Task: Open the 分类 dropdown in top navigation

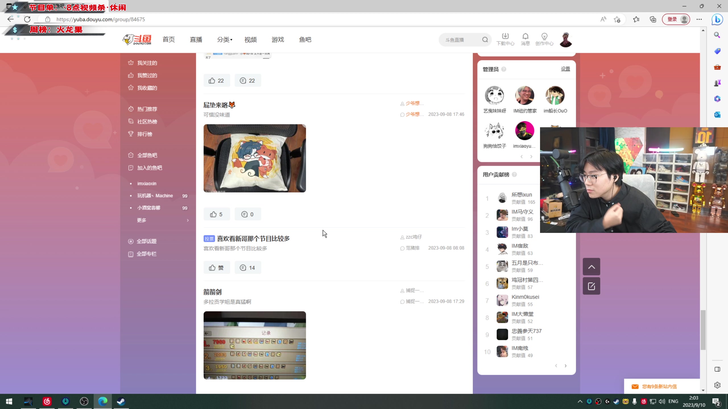Action: (x=224, y=40)
